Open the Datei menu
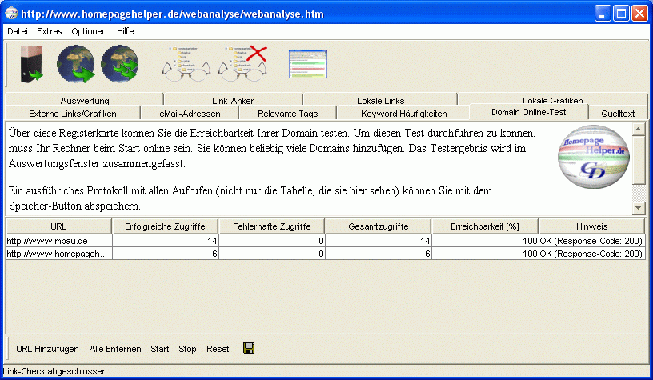This screenshot has height=380, width=653. click(x=17, y=31)
